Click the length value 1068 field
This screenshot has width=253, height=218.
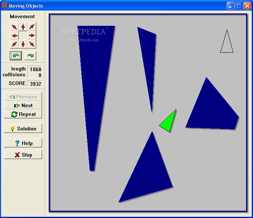pos(35,69)
